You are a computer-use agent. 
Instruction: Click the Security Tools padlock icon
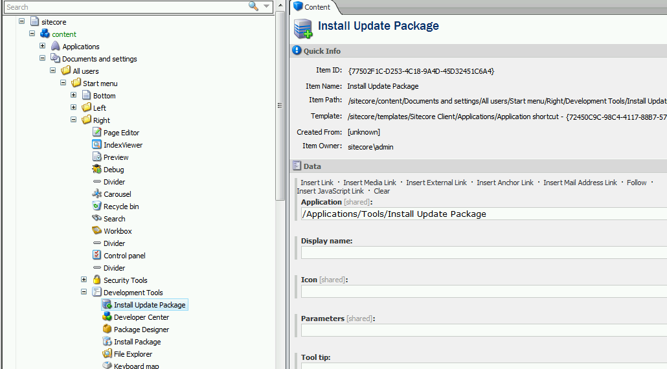point(96,280)
